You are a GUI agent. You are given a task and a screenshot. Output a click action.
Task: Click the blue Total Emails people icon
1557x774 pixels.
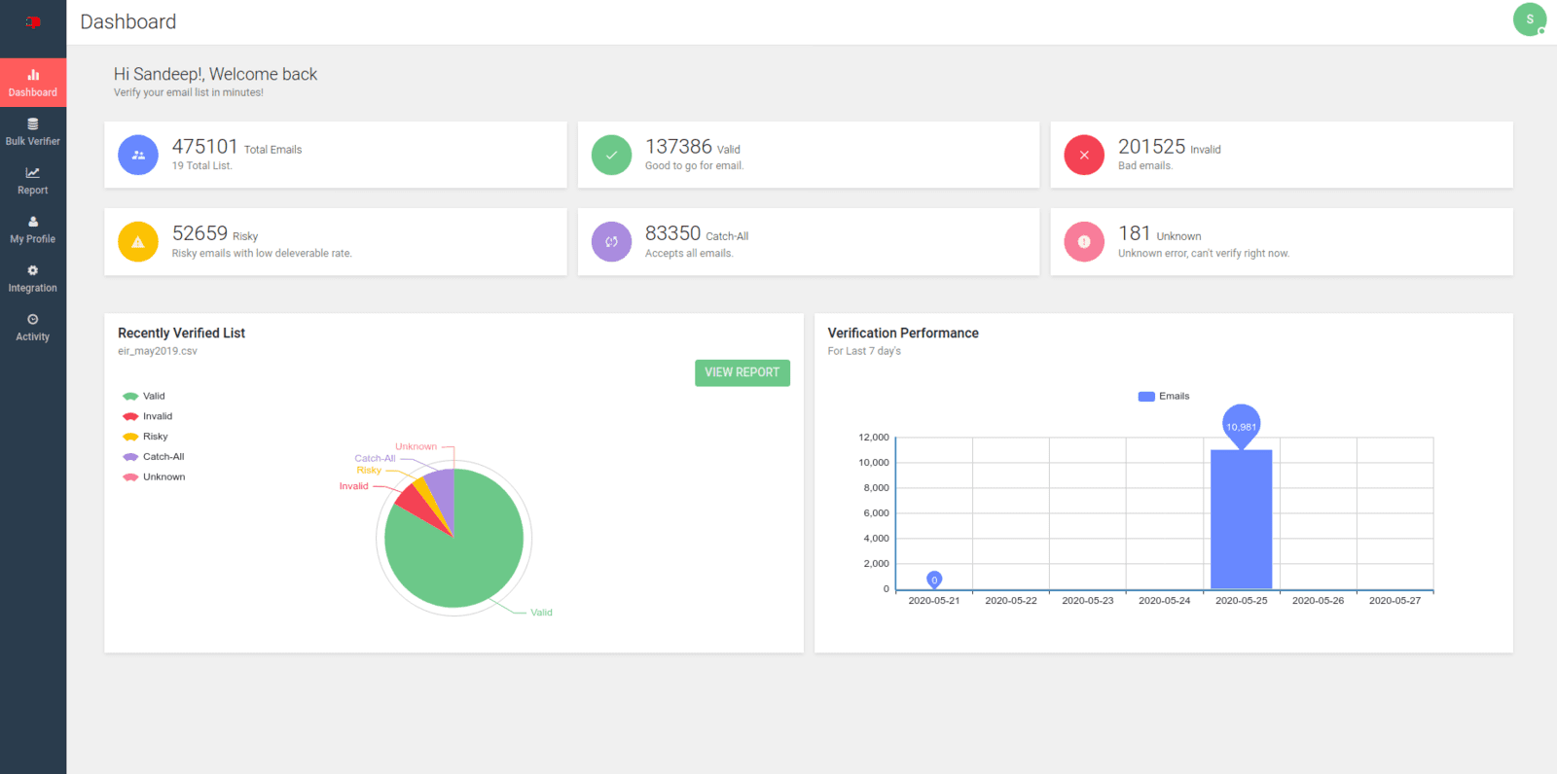(138, 155)
